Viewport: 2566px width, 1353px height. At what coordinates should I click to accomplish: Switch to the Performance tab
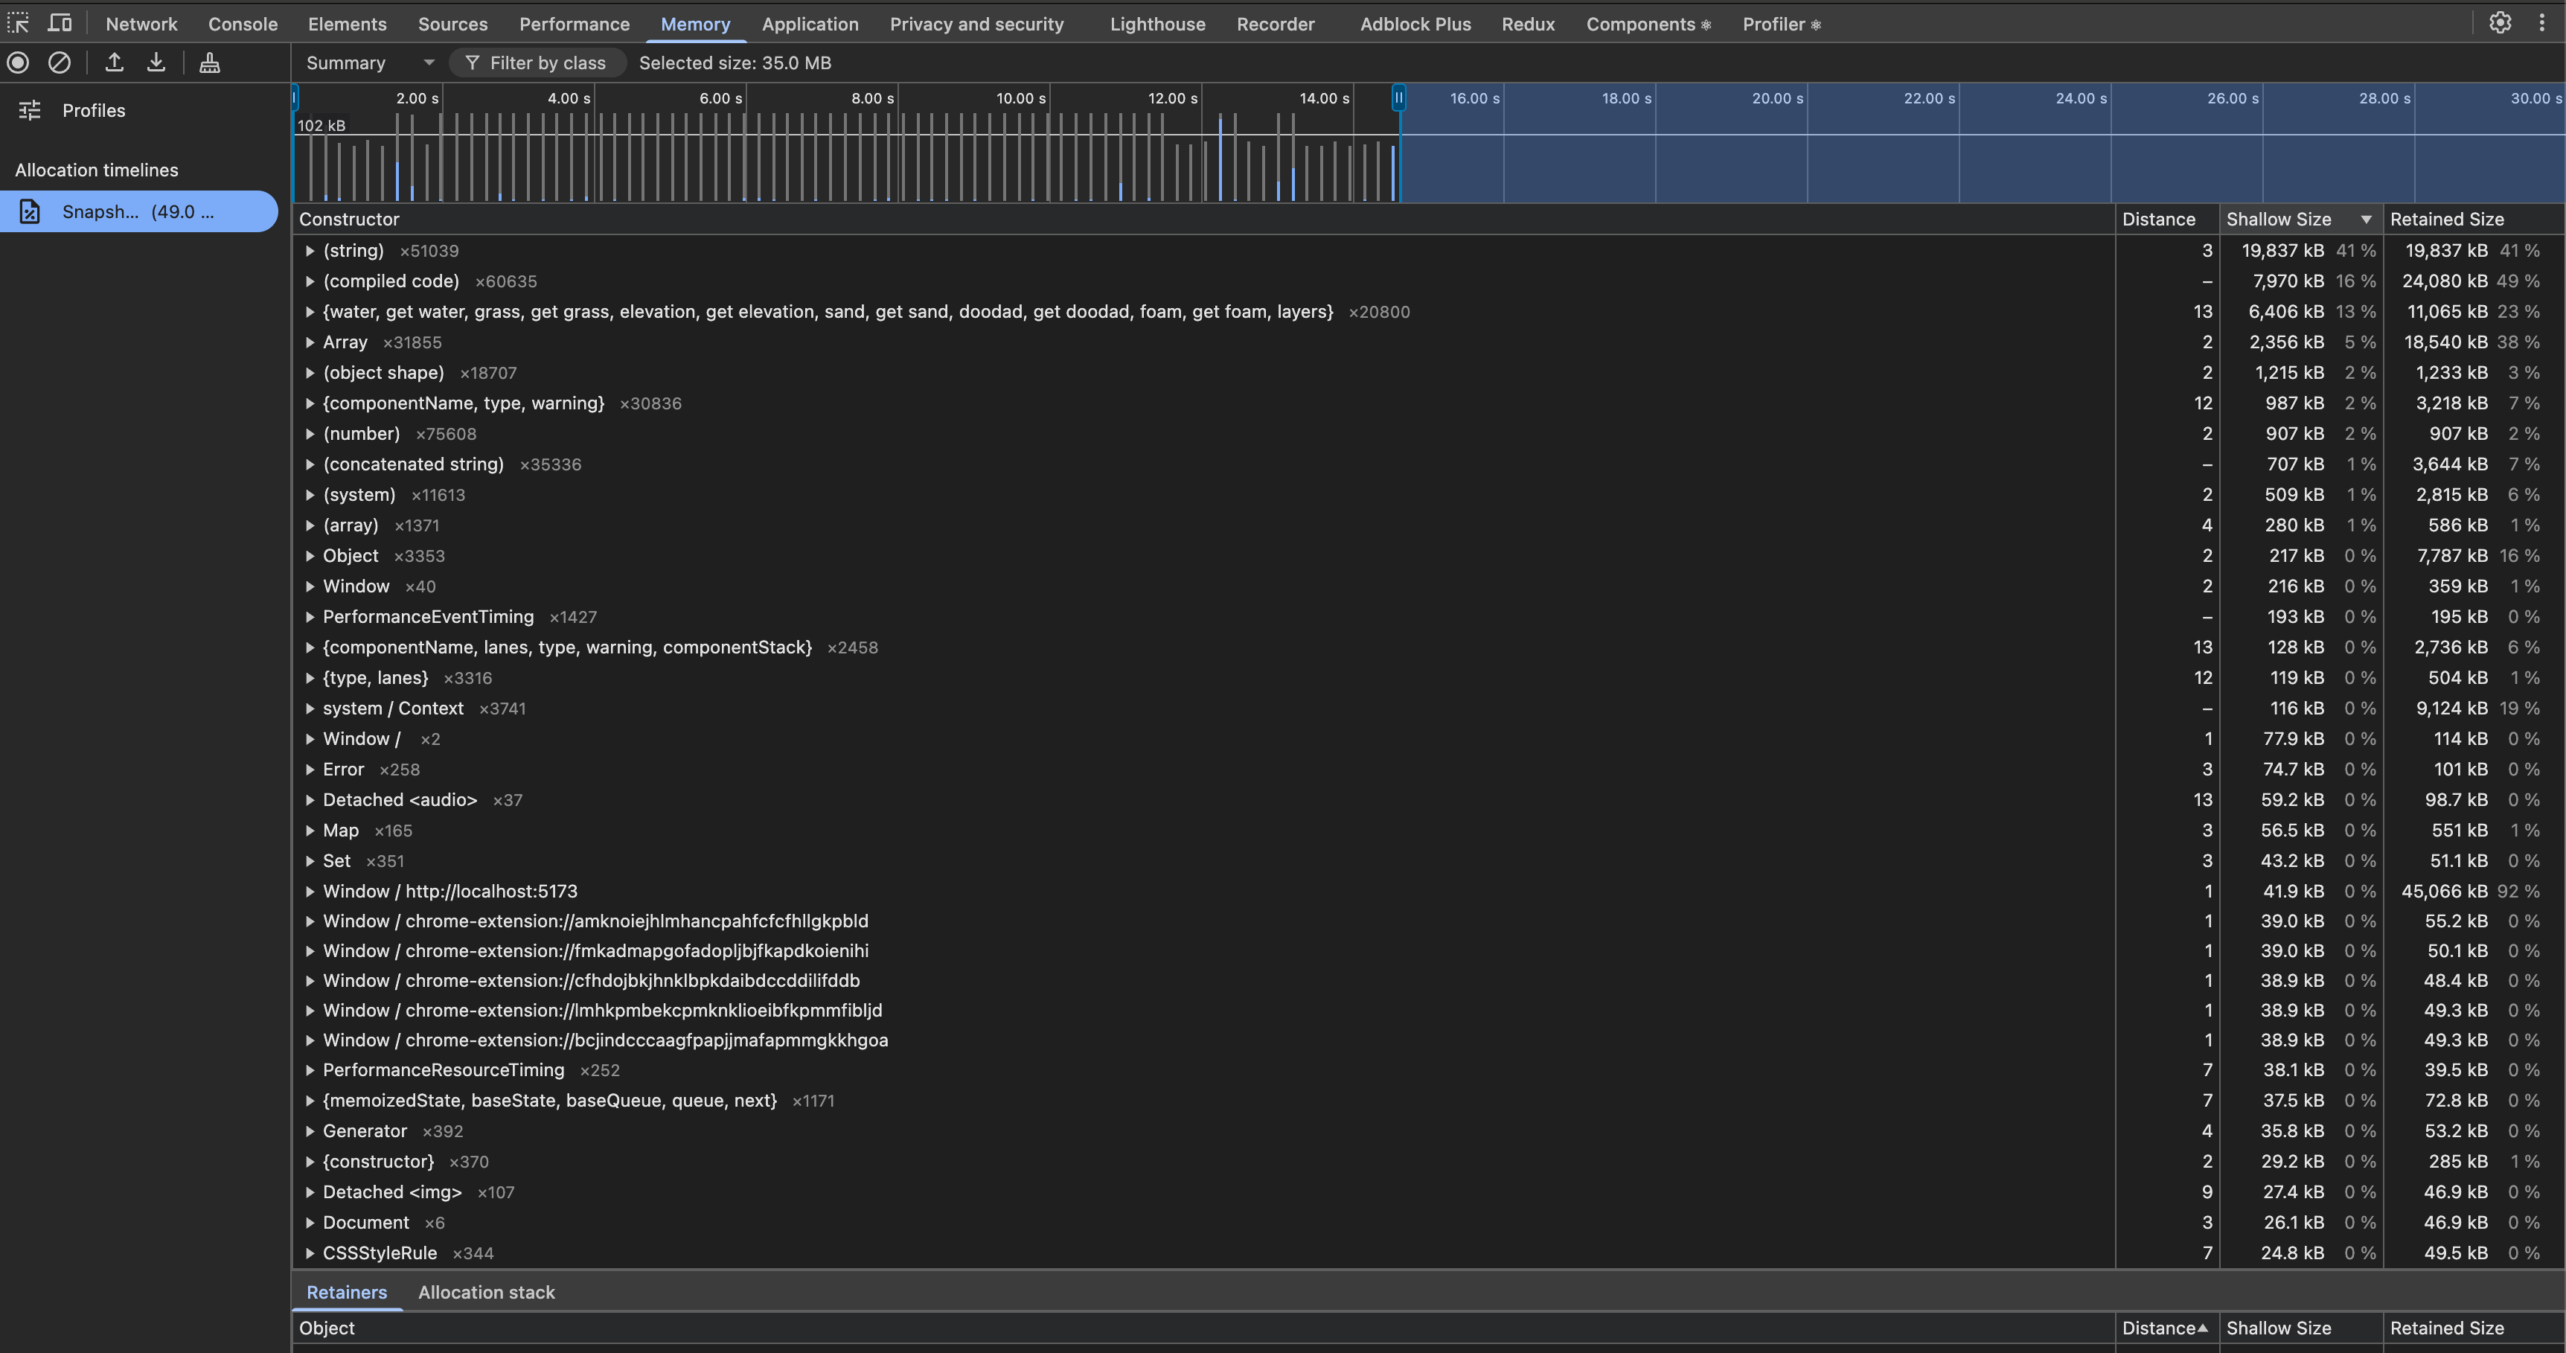574,24
